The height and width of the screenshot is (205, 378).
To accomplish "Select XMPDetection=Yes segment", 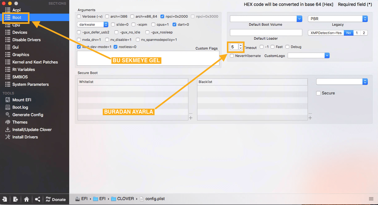I will (326, 33).
